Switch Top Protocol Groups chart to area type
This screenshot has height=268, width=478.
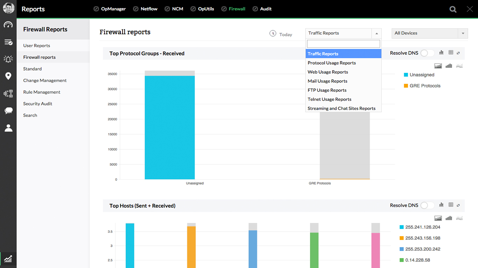[438, 66]
